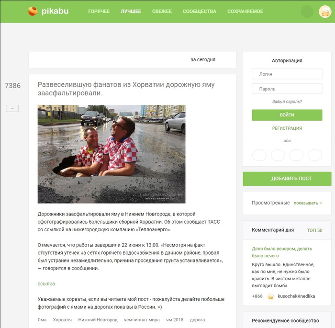Switch to the Горячее tab
The width and height of the screenshot is (335, 328).
tap(99, 11)
